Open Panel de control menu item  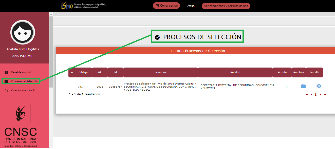pos(21,72)
